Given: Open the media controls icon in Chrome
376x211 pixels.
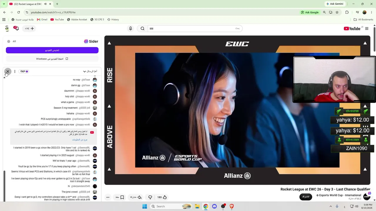Looking at the screenshot, I should click(x=357, y=12).
